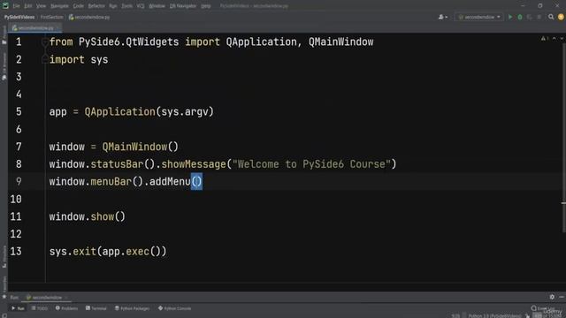Open the Window menu

157,6
